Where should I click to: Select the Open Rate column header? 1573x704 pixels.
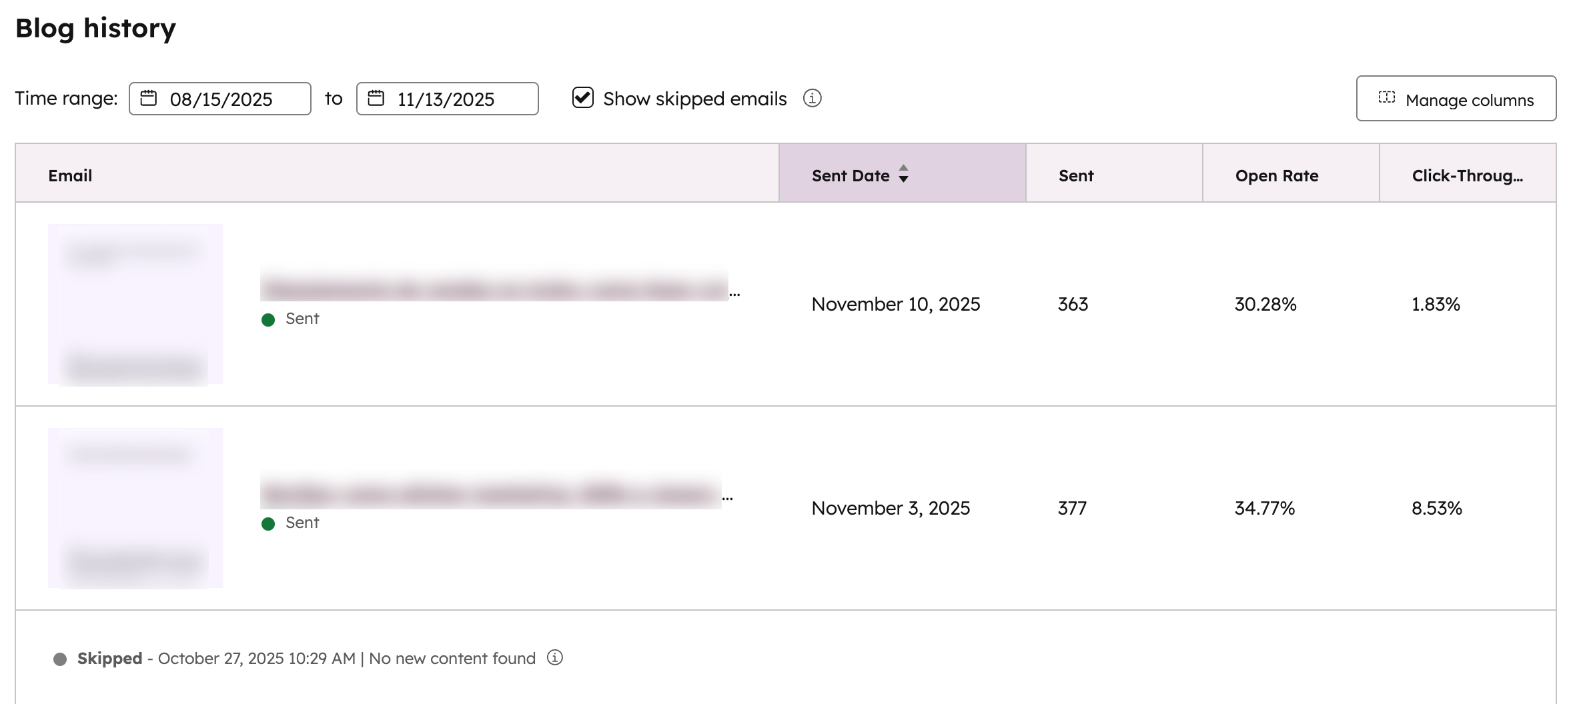coord(1276,175)
